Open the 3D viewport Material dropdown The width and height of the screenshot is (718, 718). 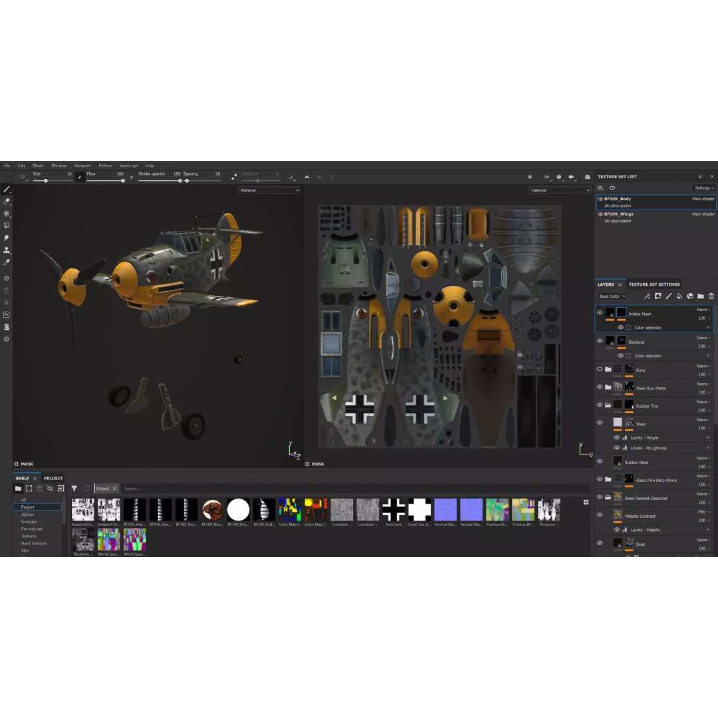[269, 190]
